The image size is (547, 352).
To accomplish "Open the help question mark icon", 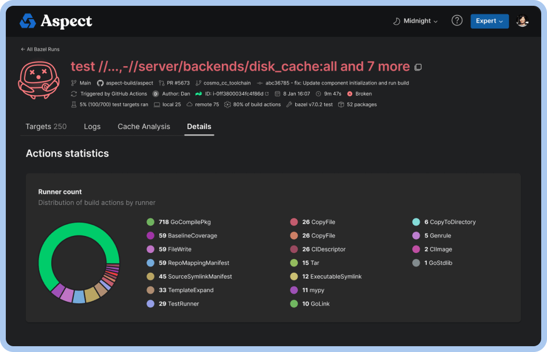I will (x=457, y=21).
